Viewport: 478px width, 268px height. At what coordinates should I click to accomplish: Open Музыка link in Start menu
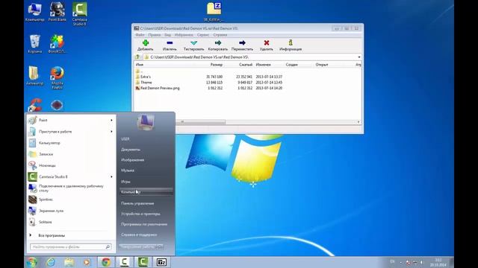(128, 170)
